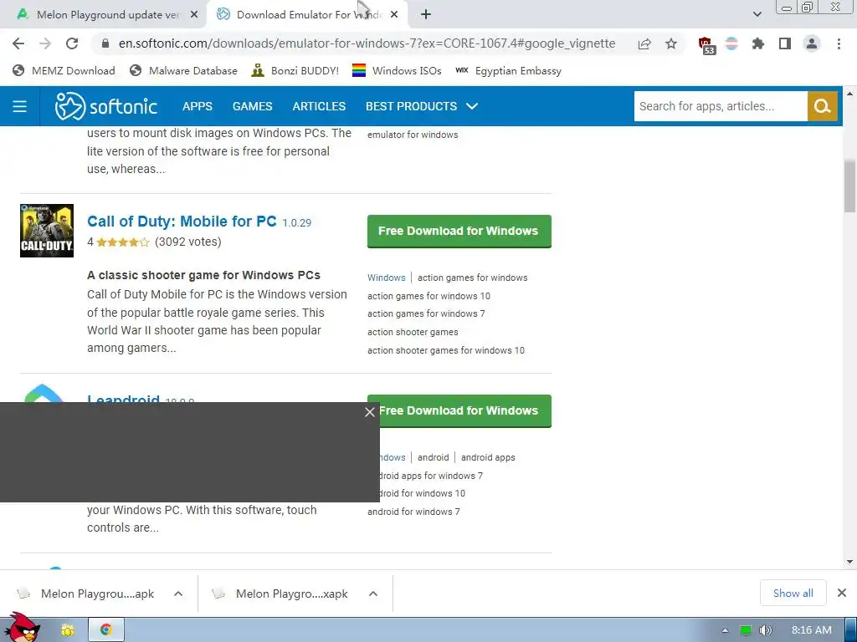Expand options for the .apk download
Image resolution: width=857 pixels, height=642 pixels.
click(x=178, y=594)
